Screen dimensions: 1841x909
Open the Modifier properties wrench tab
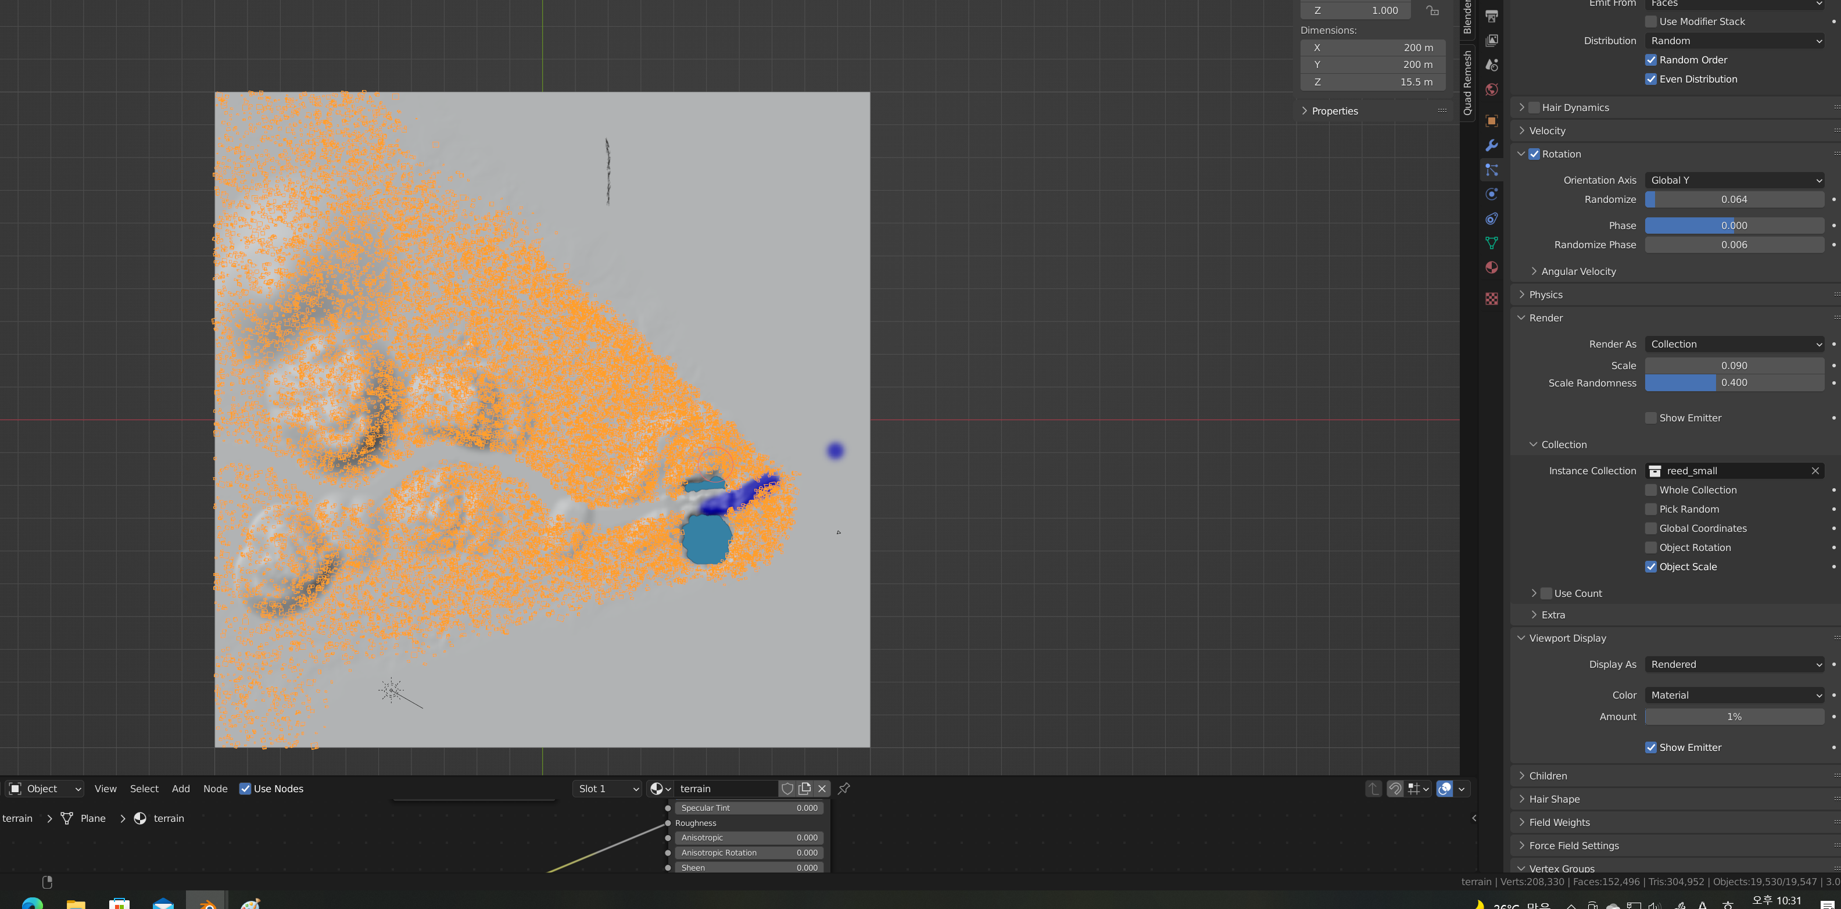pyautogui.click(x=1492, y=146)
